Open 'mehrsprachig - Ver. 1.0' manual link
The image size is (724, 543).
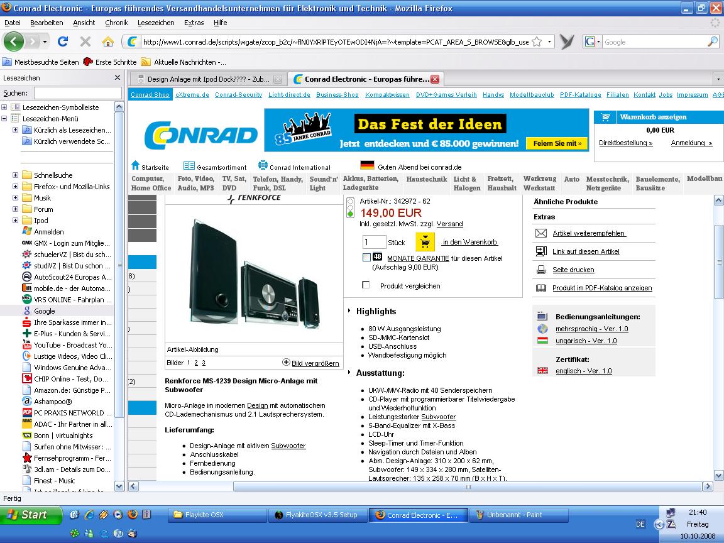591,329
